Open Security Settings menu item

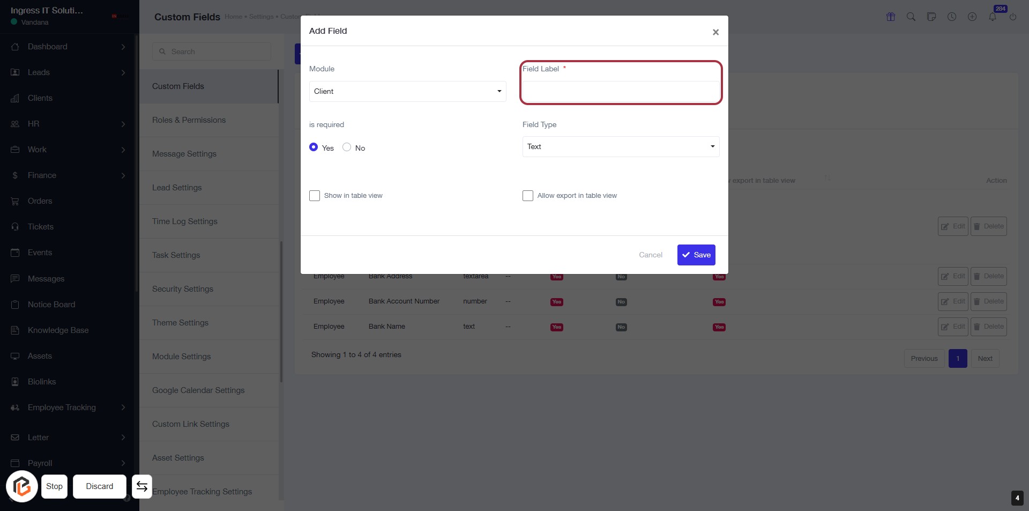183,289
